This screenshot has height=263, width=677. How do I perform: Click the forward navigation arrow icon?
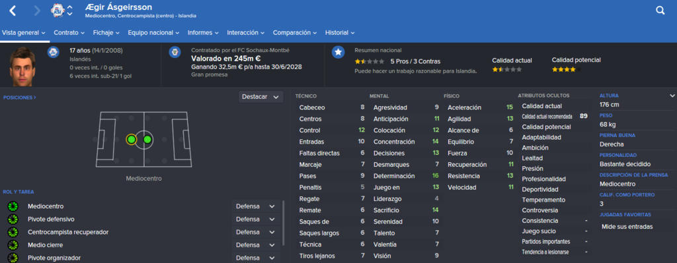[37, 11]
